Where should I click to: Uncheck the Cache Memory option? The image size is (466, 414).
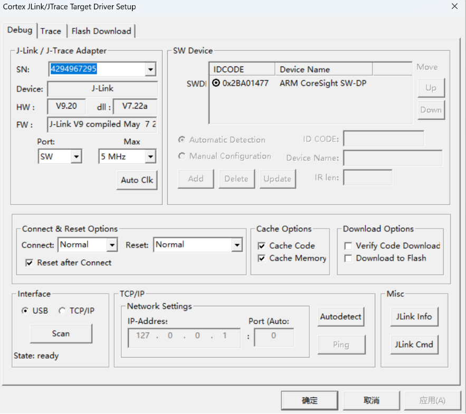[262, 258]
